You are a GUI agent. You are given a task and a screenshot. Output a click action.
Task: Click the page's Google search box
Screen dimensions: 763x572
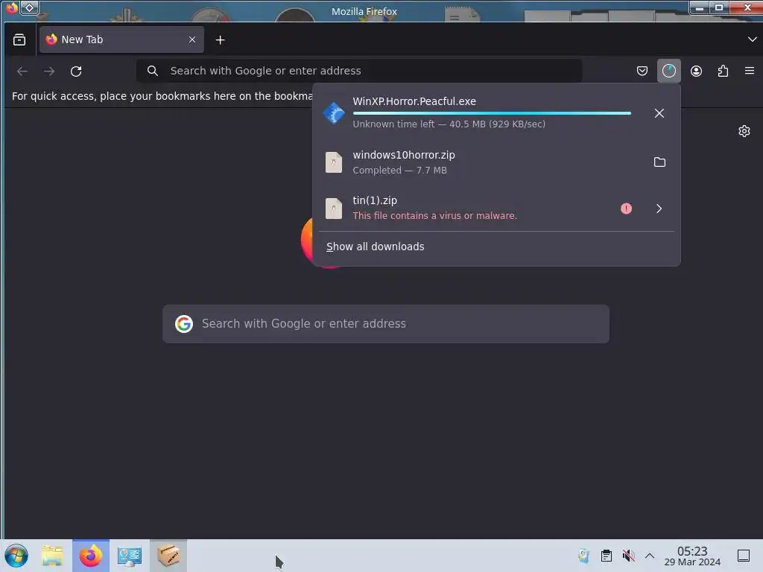coord(386,324)
